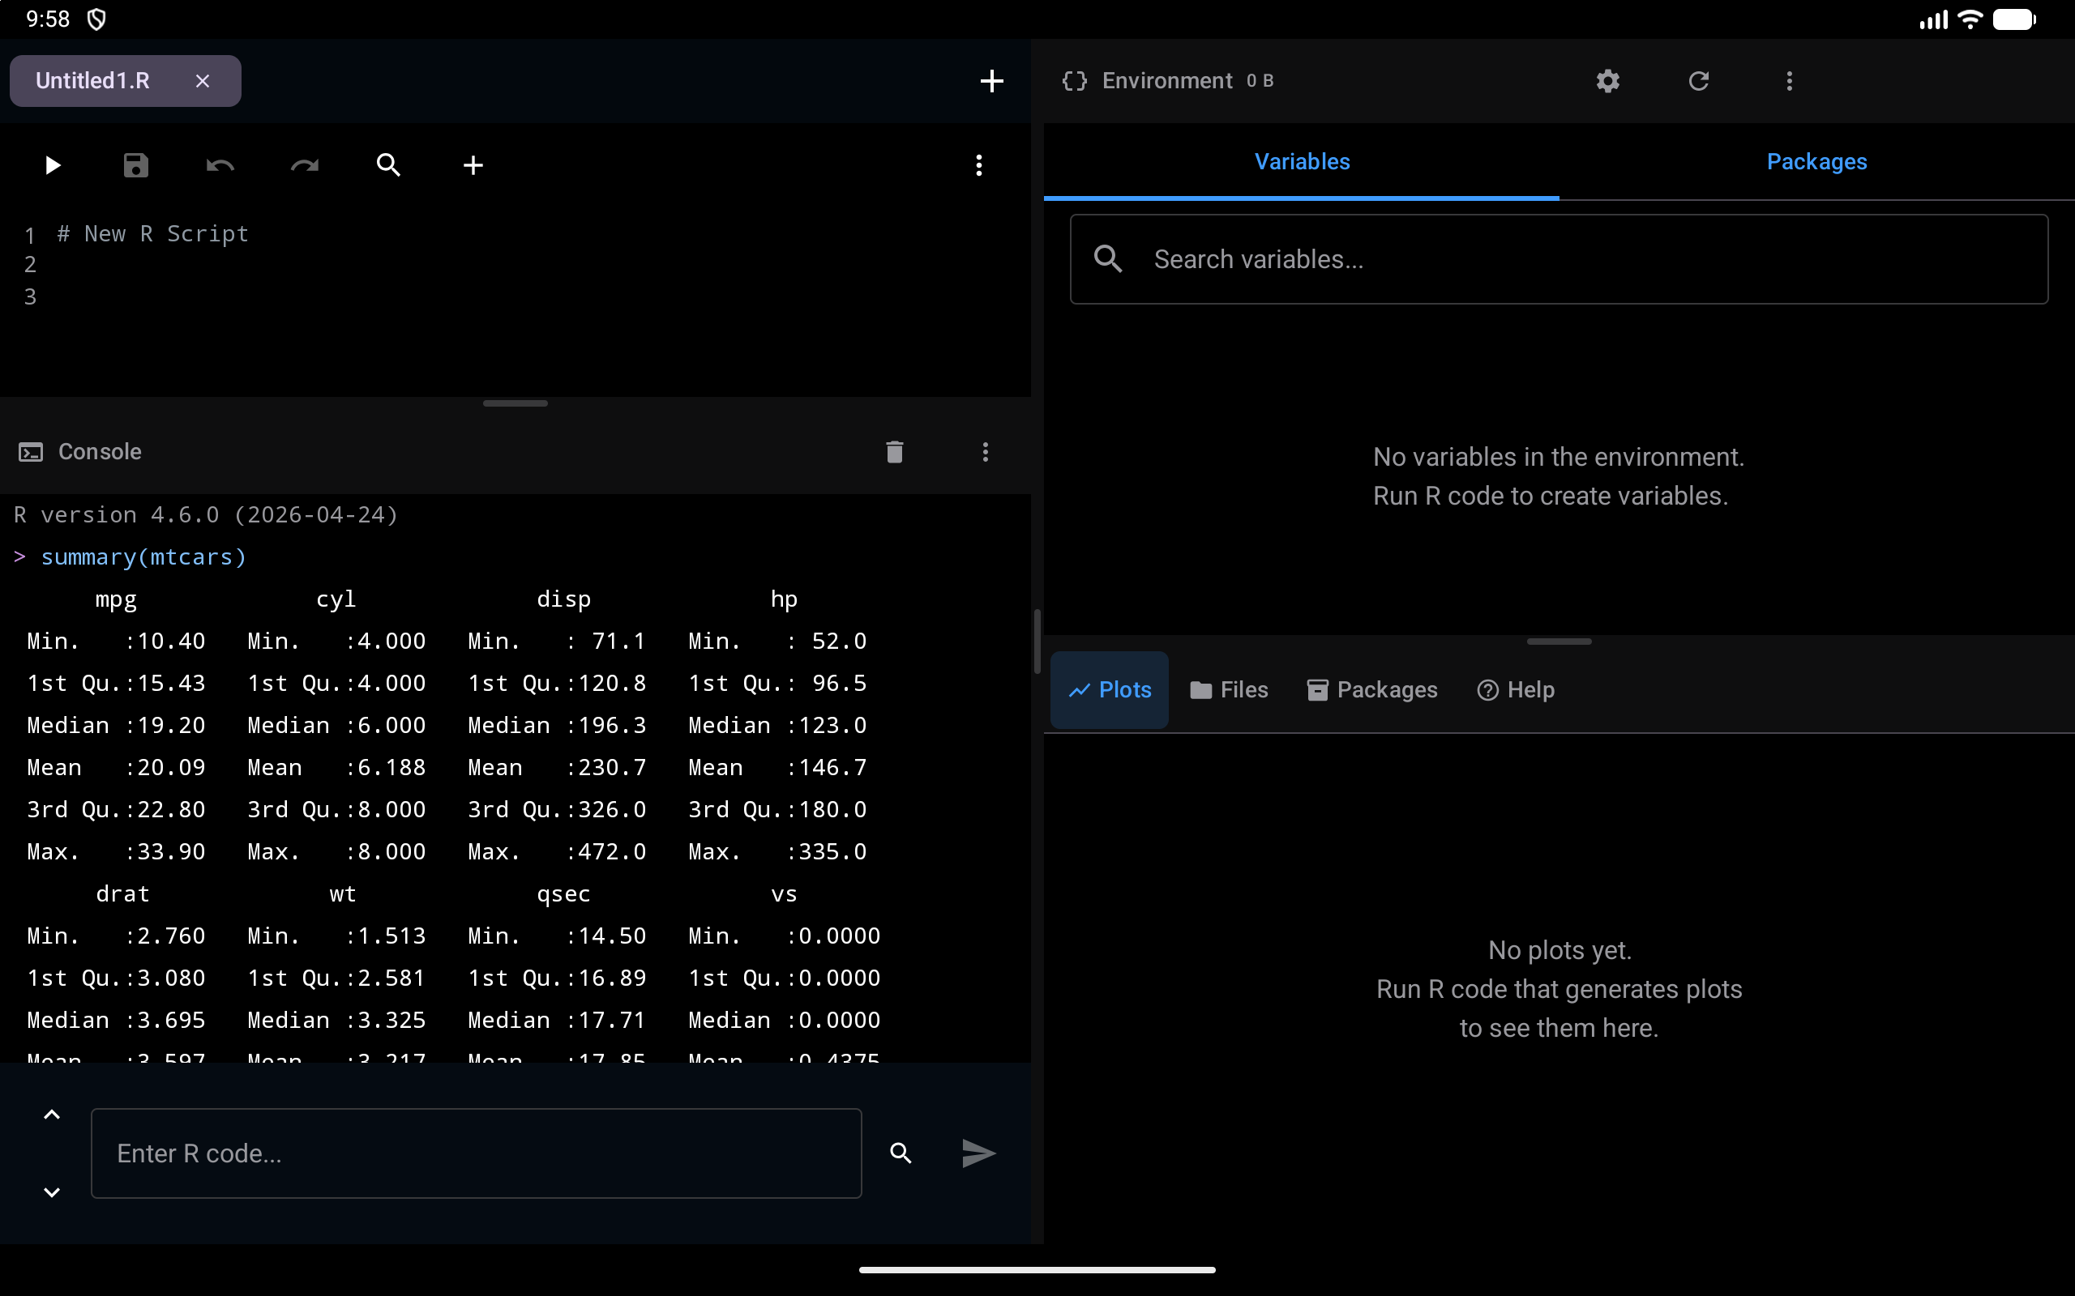The width and height of the screenshot is (2075, 1296).
Task: Redo the editor change
Action: click(305, 165)
